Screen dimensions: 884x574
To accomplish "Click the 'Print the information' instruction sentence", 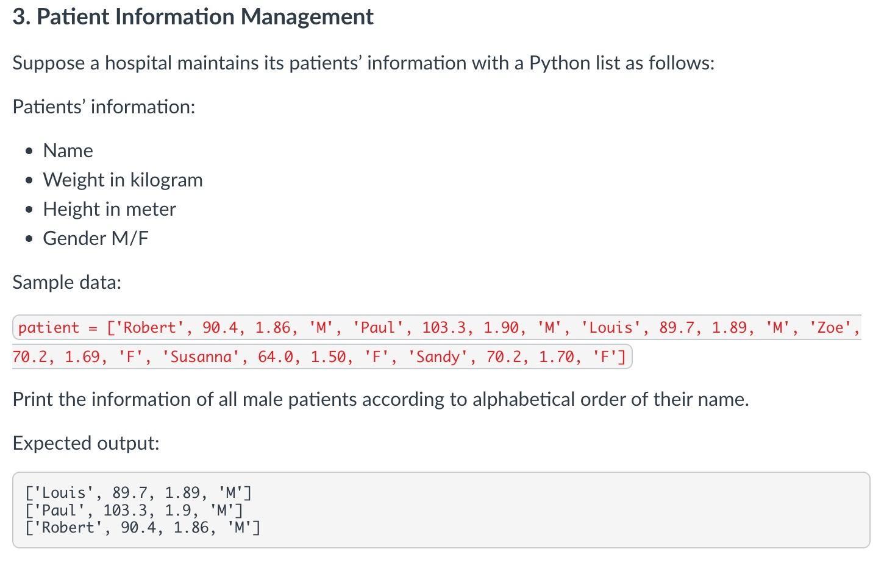I will [x=380, y=399].
